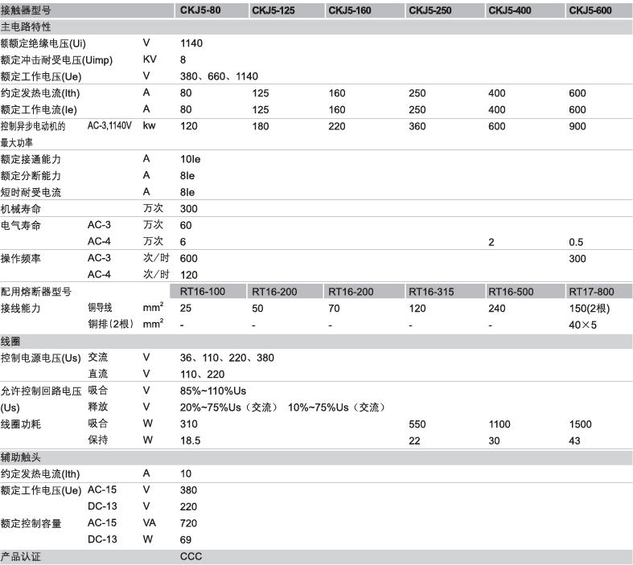Click the 机械寿命 row label
This screenshot has height=565, width=633.
pos(21,208)
